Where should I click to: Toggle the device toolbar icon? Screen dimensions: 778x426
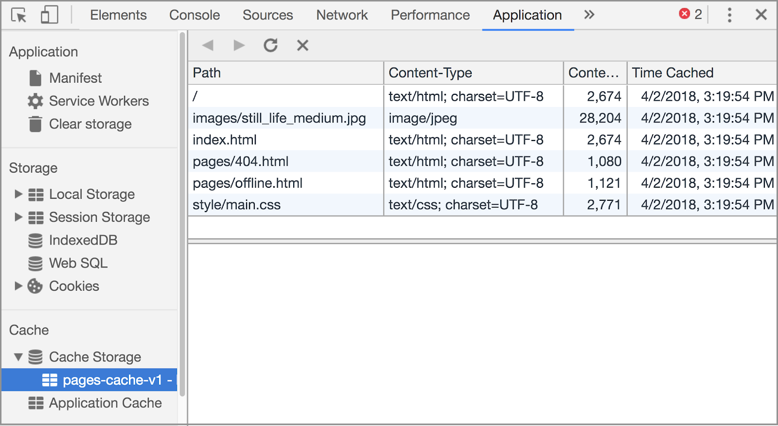[49, 15]
